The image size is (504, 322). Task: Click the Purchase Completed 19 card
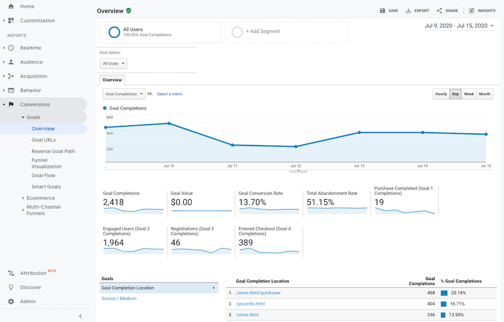[404, 201]
